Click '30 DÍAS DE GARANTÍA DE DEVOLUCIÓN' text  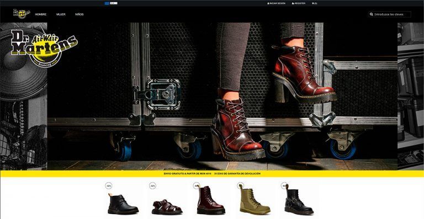pyautogui.click(x=237, y=174)
